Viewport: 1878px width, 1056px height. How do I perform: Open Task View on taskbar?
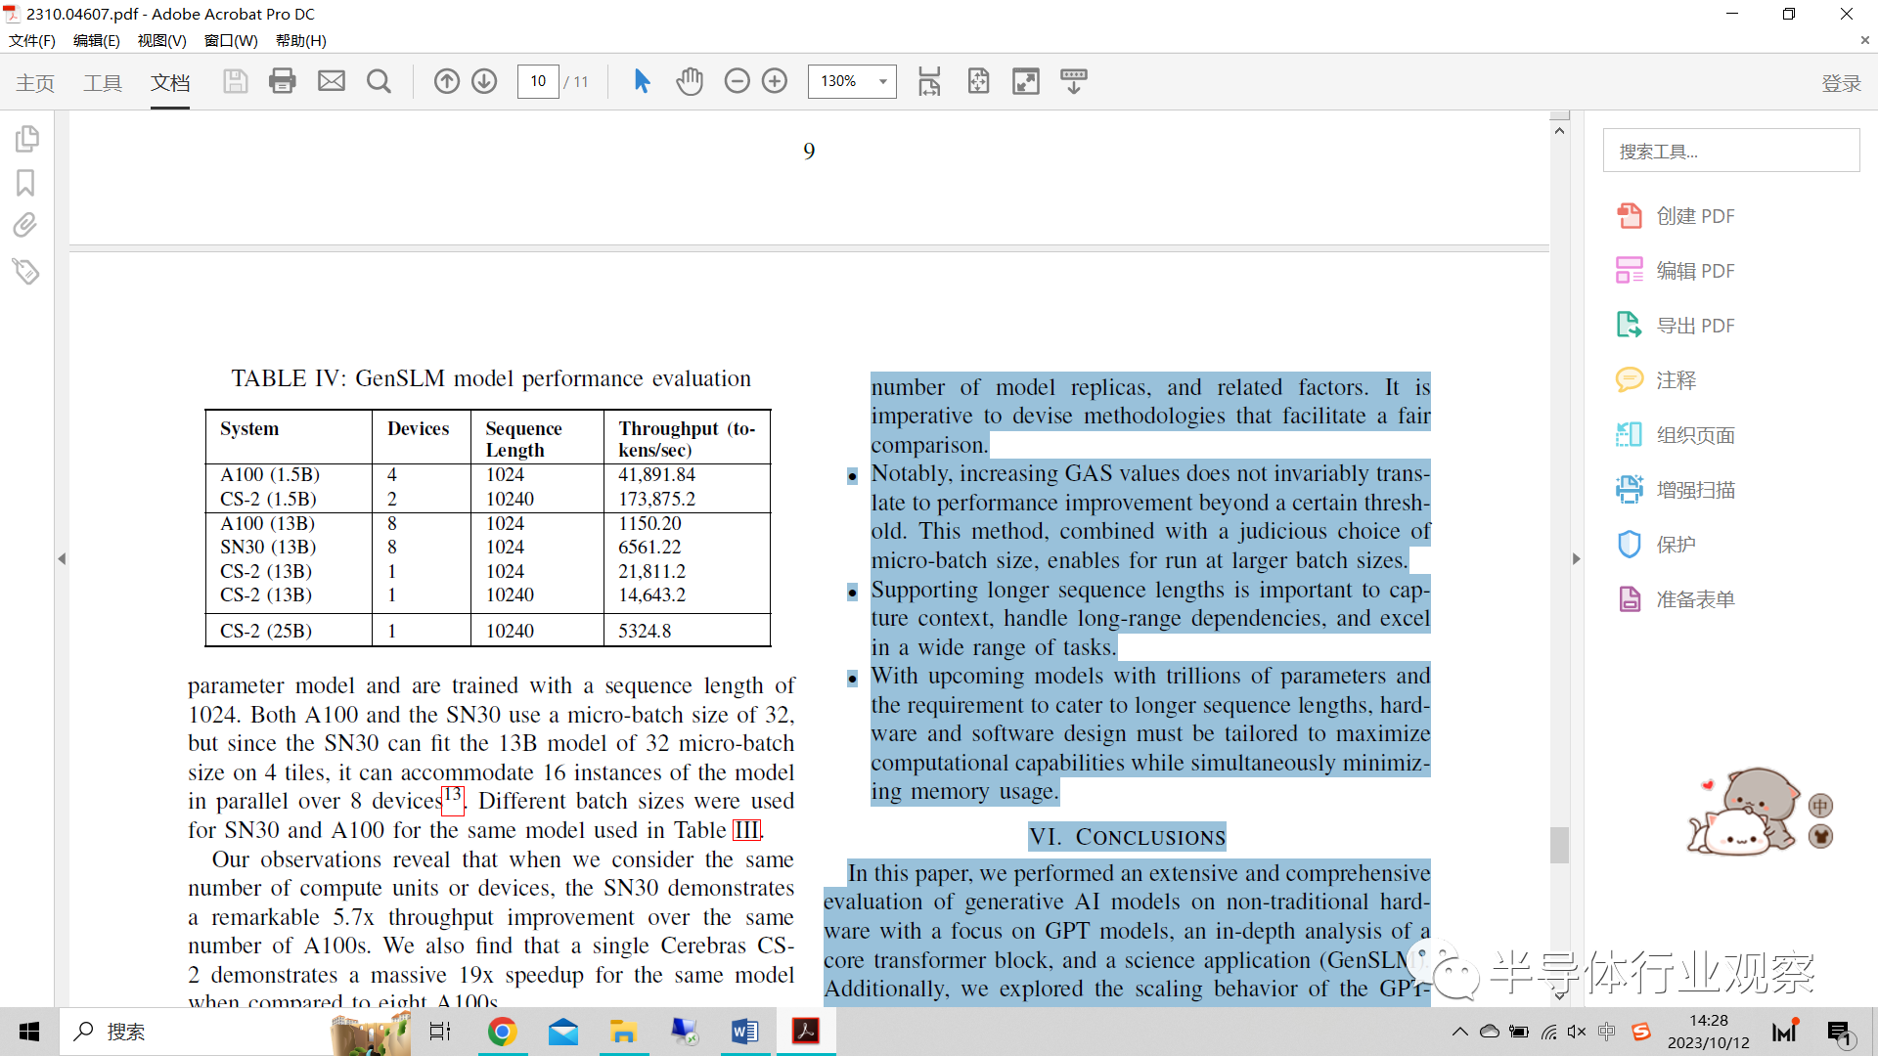click(x=440, y=1032)
